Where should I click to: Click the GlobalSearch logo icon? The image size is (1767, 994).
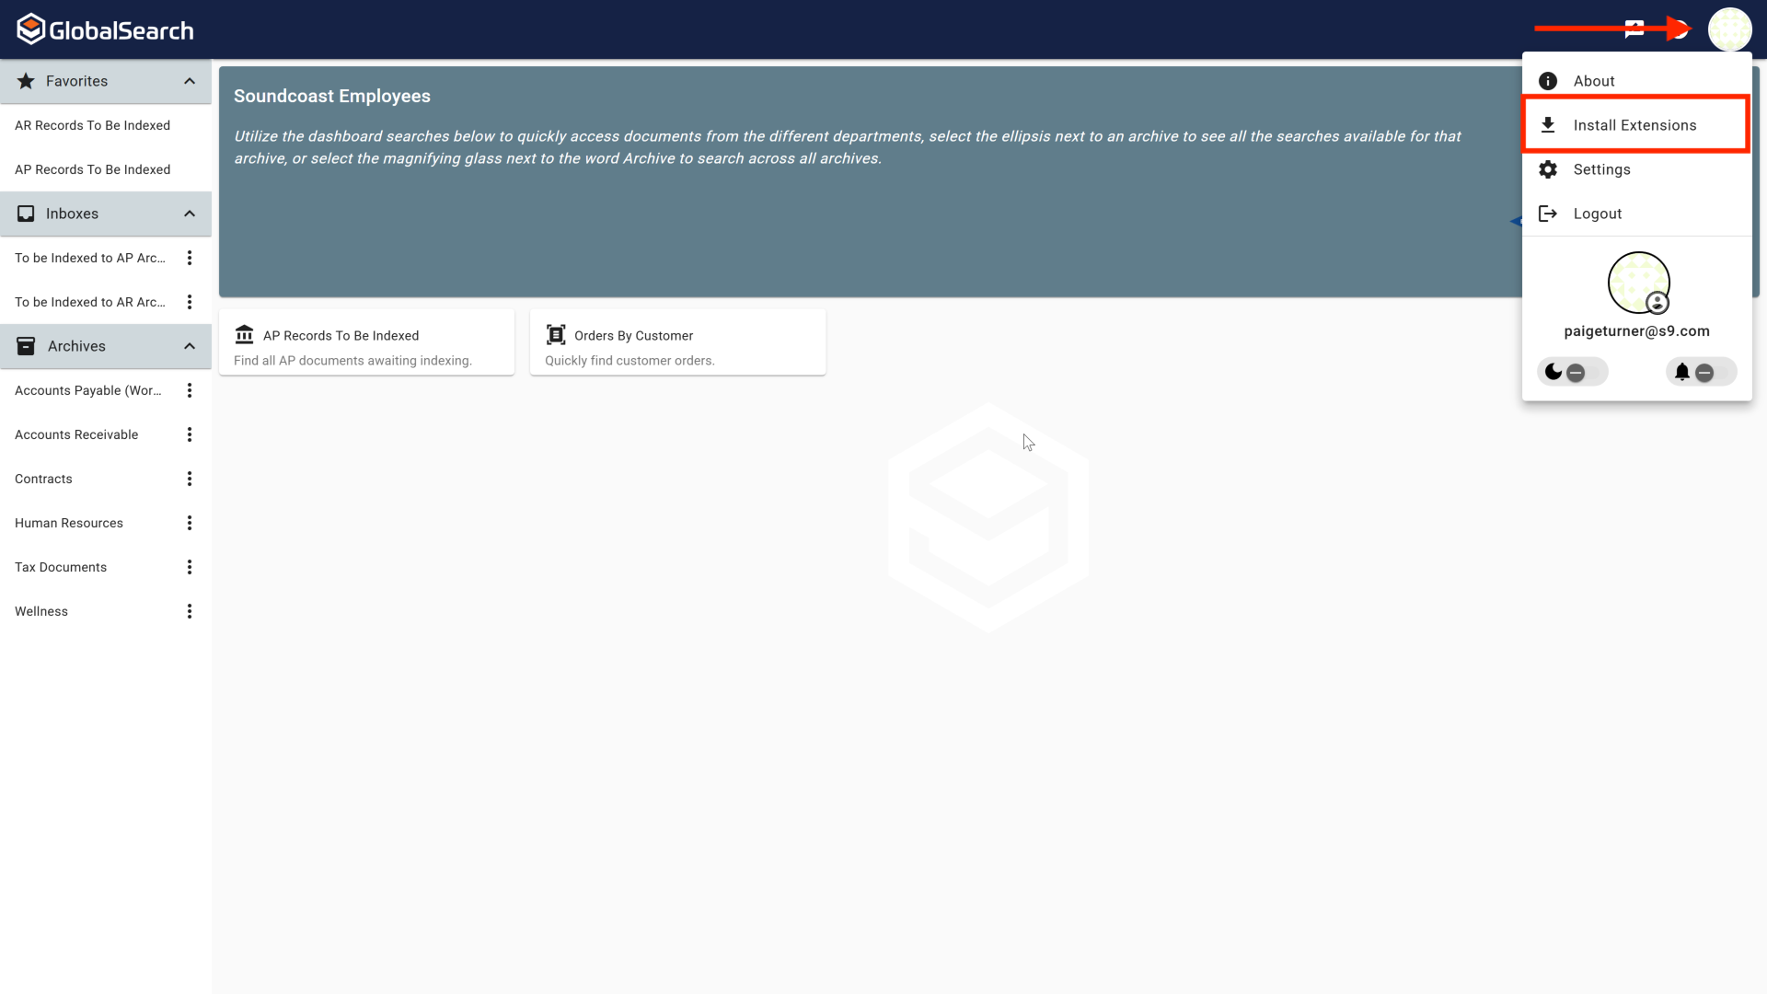[31, 29]
